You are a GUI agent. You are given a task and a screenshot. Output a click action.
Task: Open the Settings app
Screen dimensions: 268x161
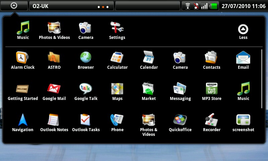(117, 30)
